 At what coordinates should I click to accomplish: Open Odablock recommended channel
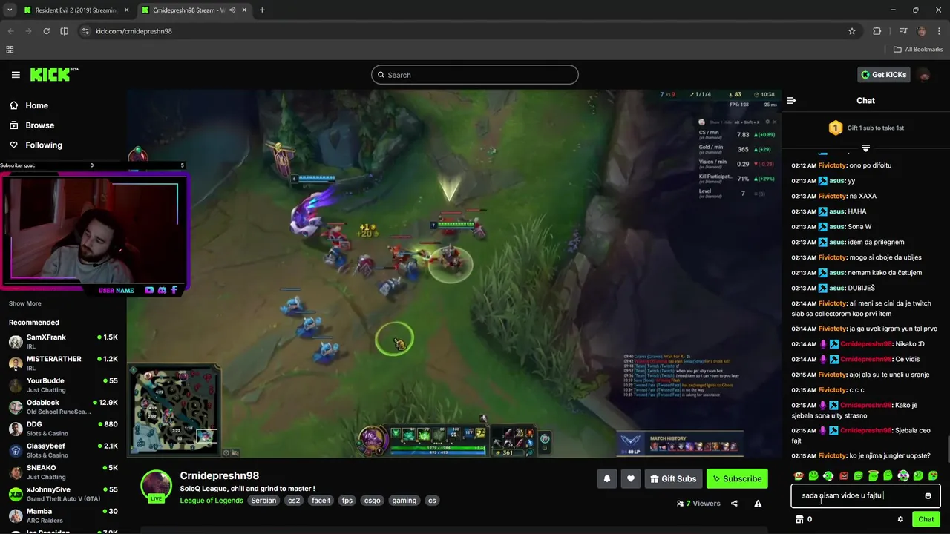(x=63, y=407)
